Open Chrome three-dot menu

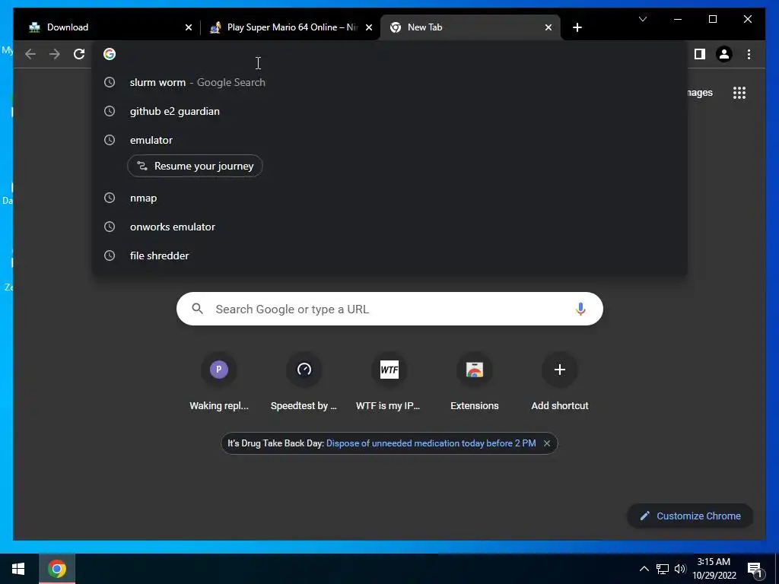(749, 54)
